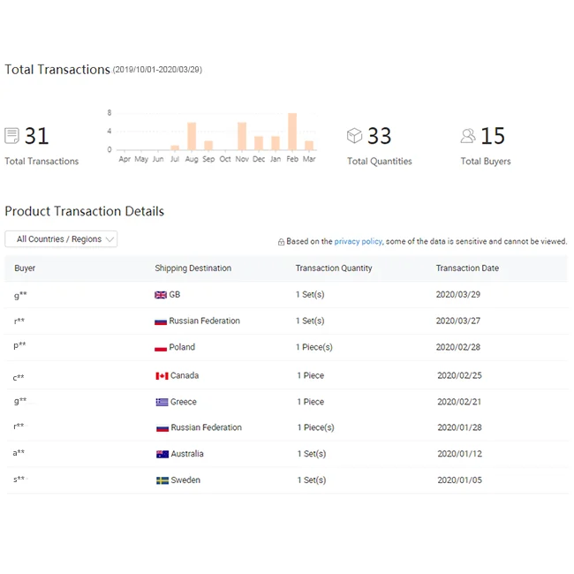Click the Jan bar in chart
This screenshot has width=574, height=574.
click(x=276, y=143)
